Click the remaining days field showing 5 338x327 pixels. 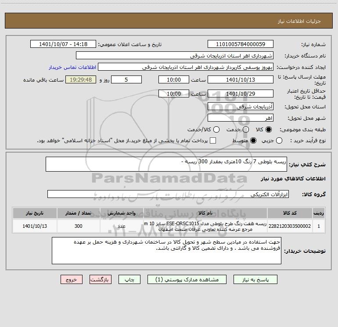[x=126, y=79]
